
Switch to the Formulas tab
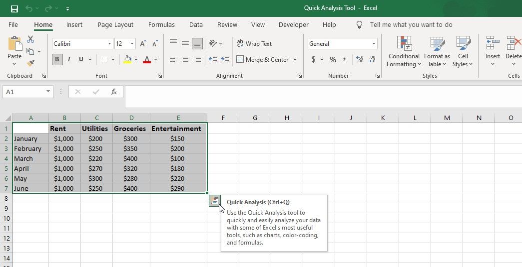point(161,25)
